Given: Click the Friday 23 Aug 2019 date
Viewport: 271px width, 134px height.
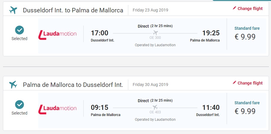Looking at the screenshot, I should pos(150,10).
